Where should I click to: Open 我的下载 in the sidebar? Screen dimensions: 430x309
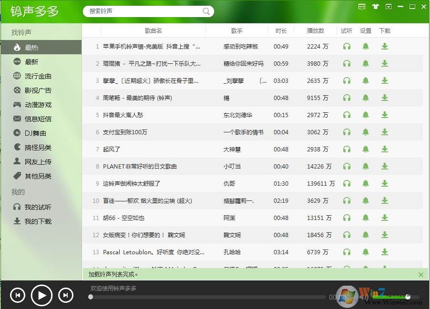point(31,221)
